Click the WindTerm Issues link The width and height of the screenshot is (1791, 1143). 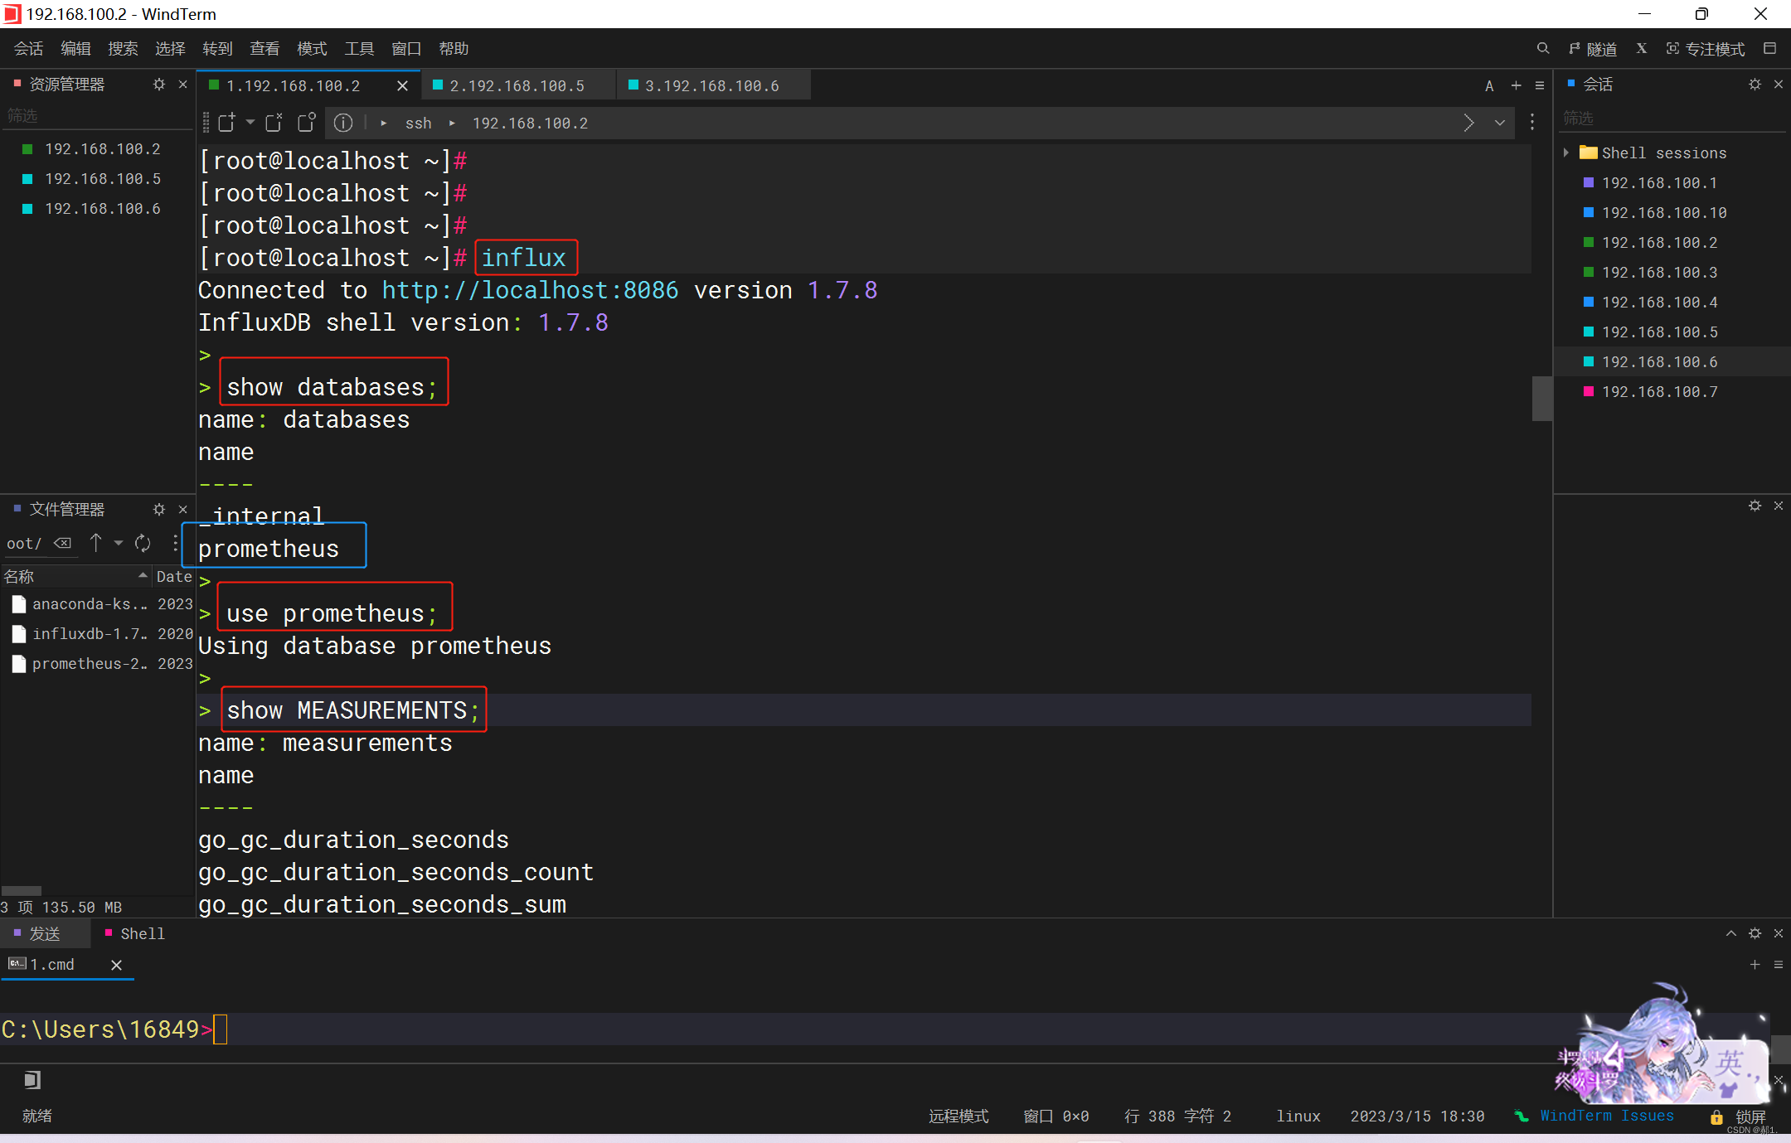pos(1606,1116)
